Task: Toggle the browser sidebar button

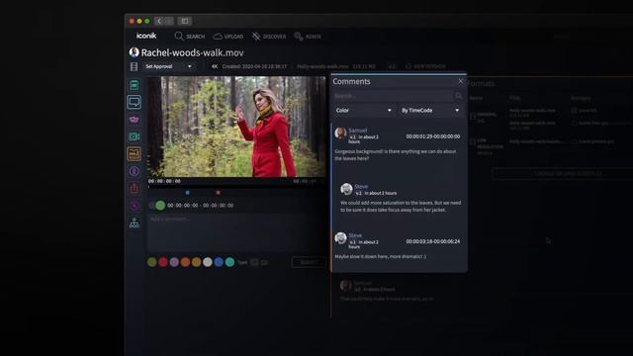Action: pos(185,21)
